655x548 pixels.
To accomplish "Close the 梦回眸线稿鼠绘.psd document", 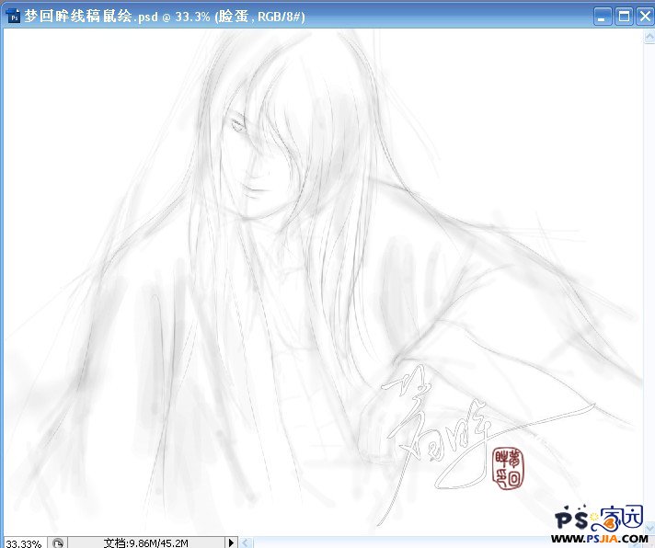I will (x=645, y=17).
